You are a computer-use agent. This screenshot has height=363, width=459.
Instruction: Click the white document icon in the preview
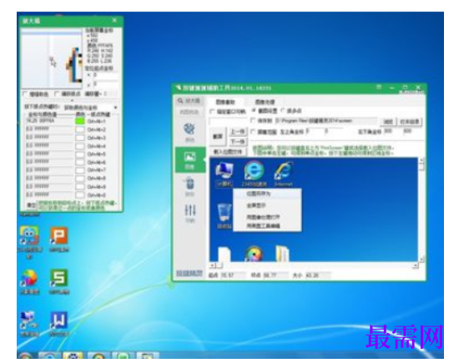coord(224,254)
